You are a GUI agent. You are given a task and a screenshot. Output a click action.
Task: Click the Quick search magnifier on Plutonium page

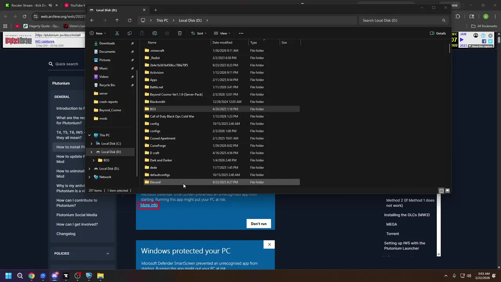tap(51, 64)
